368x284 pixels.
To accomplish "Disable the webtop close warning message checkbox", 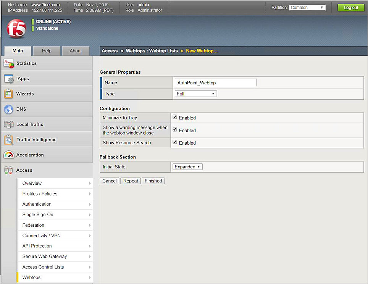I will (x=175, y=130).
